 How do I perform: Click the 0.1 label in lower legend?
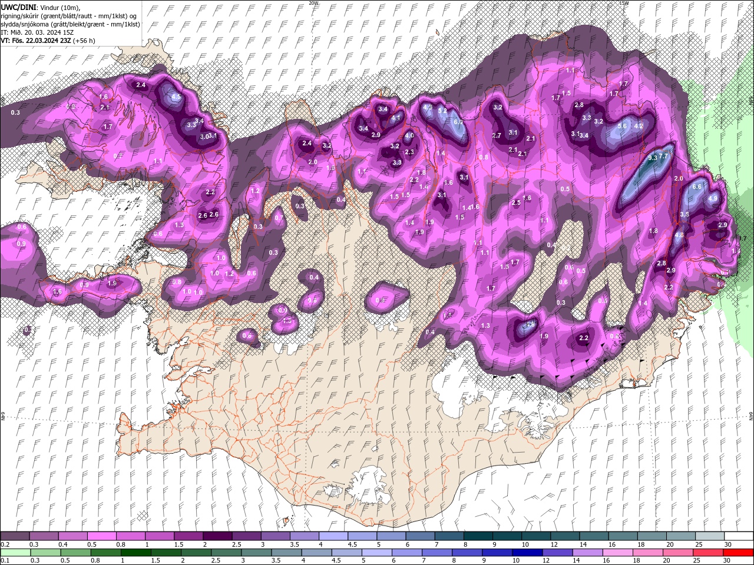pyautogui.click(x=5, y=560)
